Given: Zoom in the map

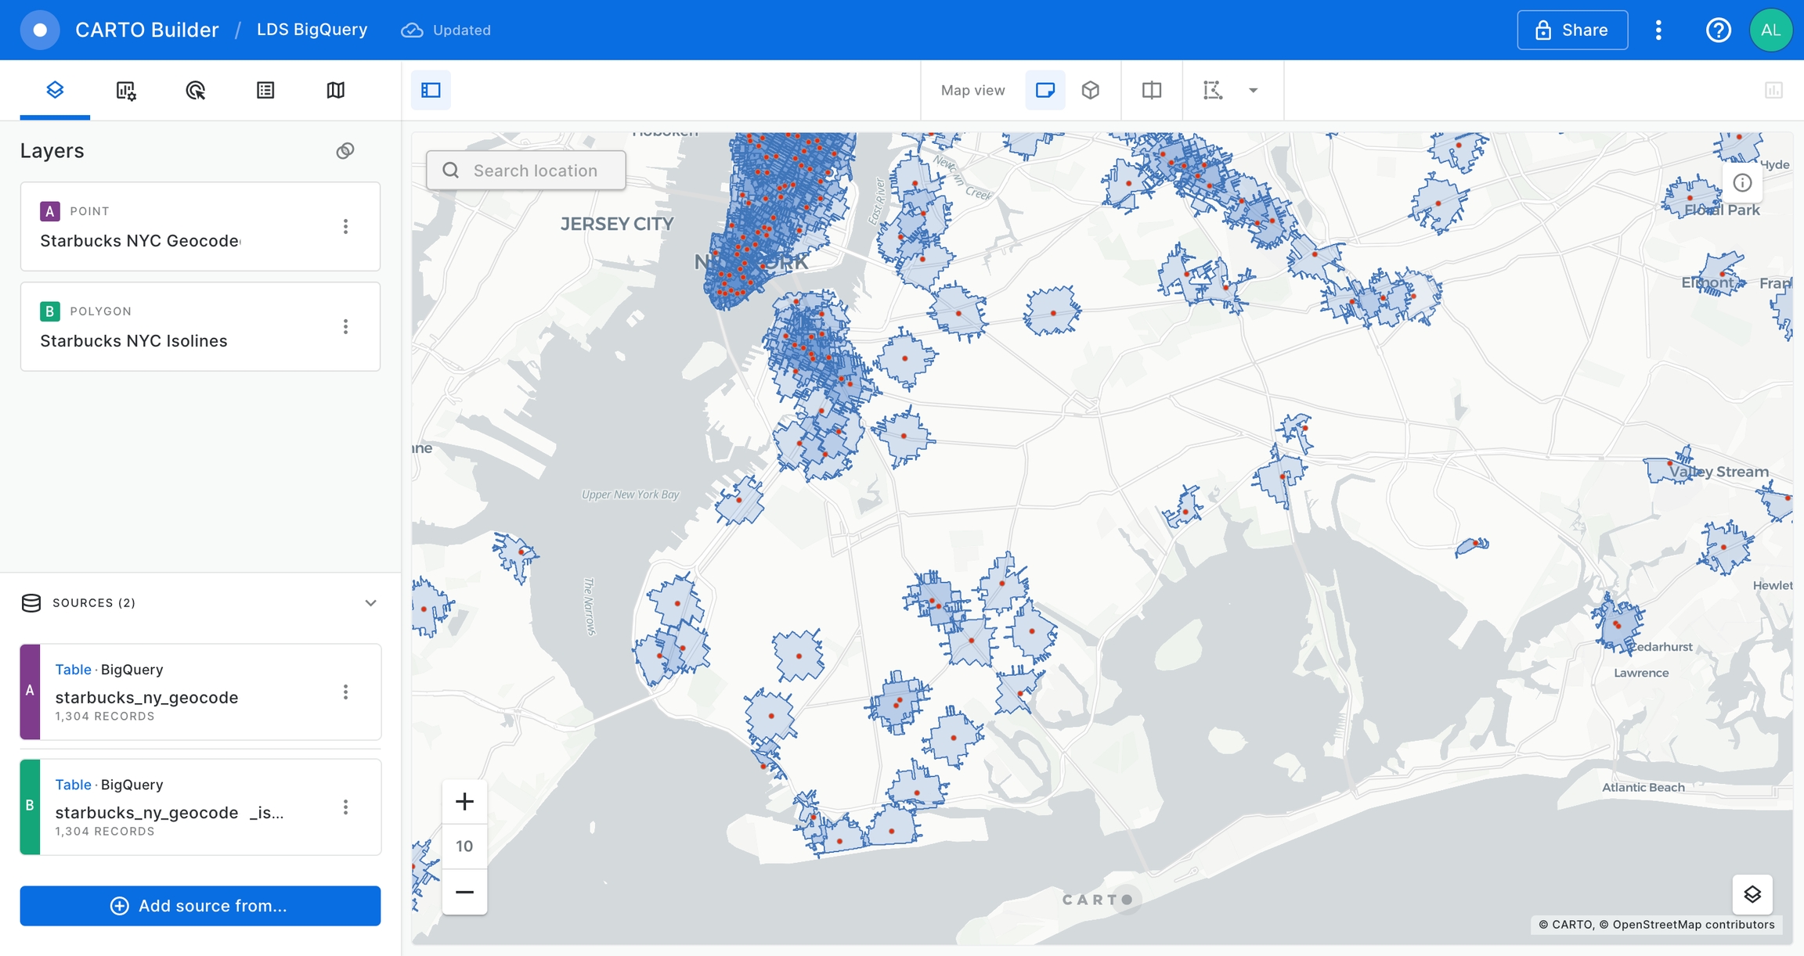Looking at the screenshot, I should pos(464,802).
